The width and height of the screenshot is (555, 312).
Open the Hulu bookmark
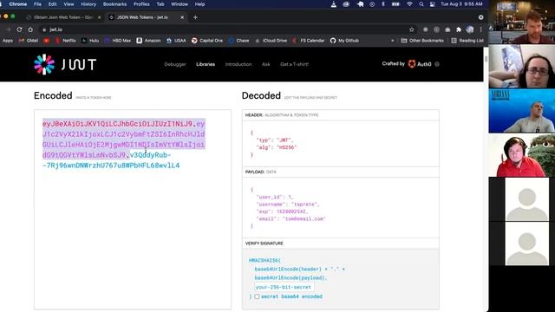pos(90,41)
